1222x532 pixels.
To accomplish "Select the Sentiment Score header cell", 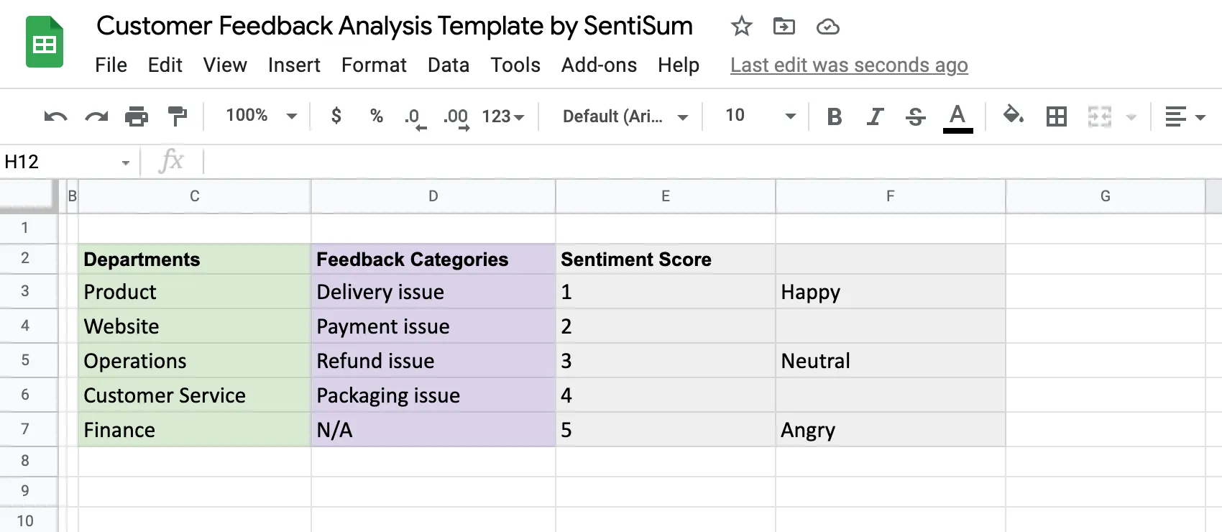I will click(666, 259).
